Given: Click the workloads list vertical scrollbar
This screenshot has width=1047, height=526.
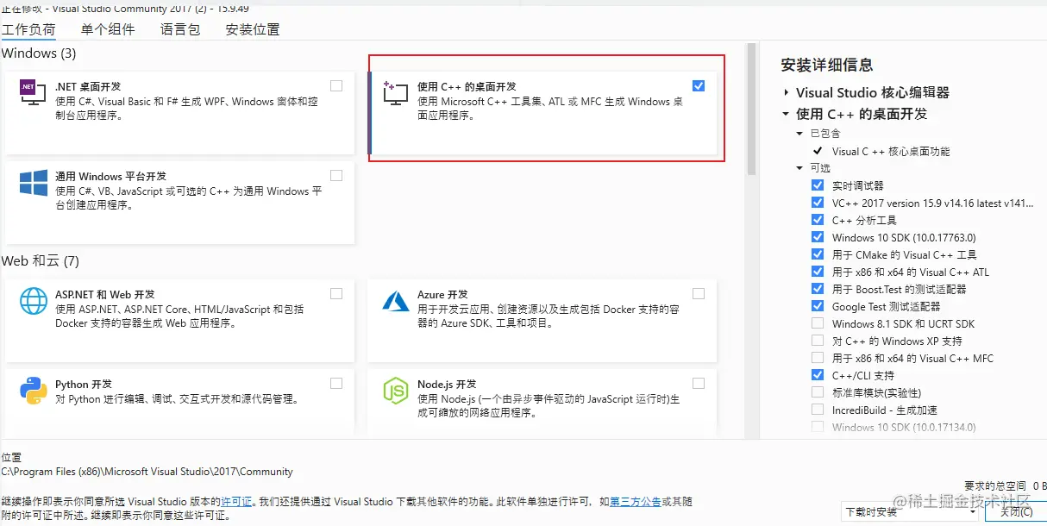Looking at the screenshot, I should [x=751, y=108].
